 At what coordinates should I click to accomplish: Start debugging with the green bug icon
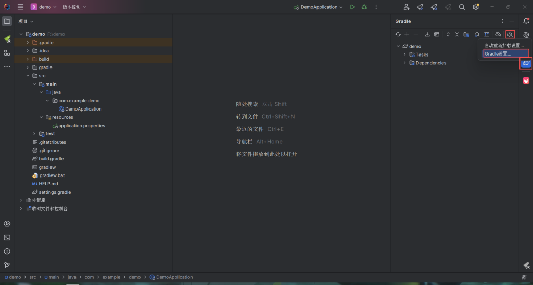point(364,7)
